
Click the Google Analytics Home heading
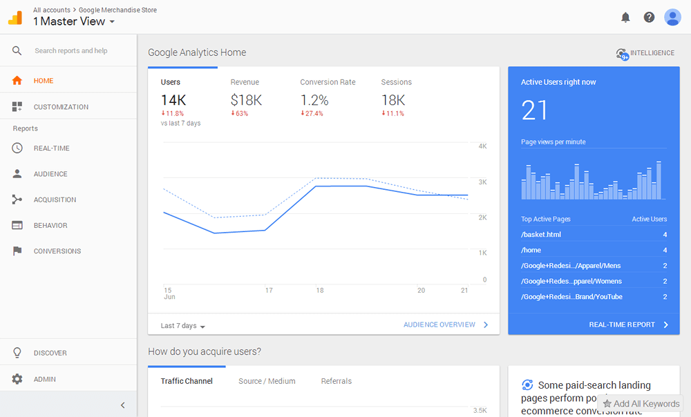click(197, 52)
